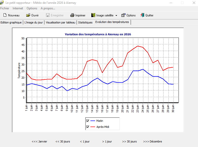Image resolution: width=198 pixels, height=147 pixels.
Task: Open a file with the Ouvrir folder icon
Action: (x=28, y=15)
